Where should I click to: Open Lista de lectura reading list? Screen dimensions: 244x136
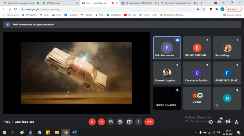tap(232, 15)
